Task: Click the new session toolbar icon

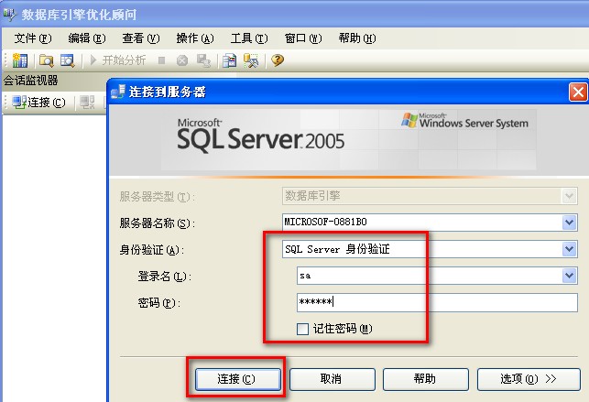Action: [x=20, y=60]
